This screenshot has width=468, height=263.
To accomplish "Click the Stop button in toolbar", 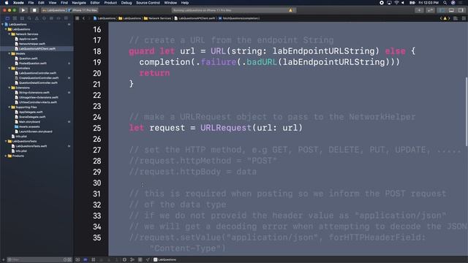I will 34,10.
